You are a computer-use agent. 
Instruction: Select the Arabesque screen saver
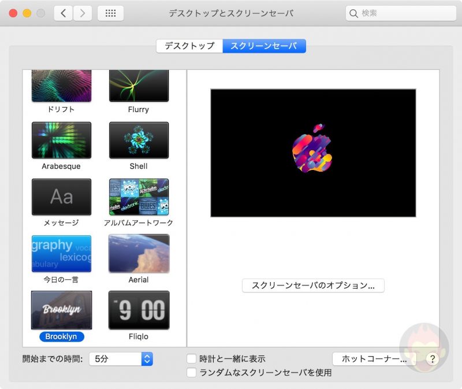point(61,140)
